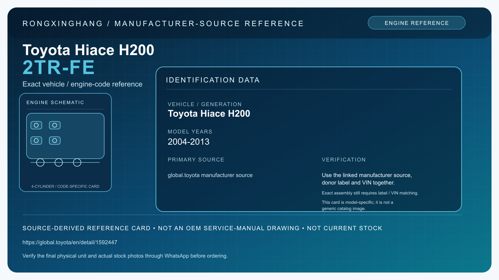Click the SOURCE-DERIVED REFERENCE CARD disclaimer line

[x=202, y=228]
